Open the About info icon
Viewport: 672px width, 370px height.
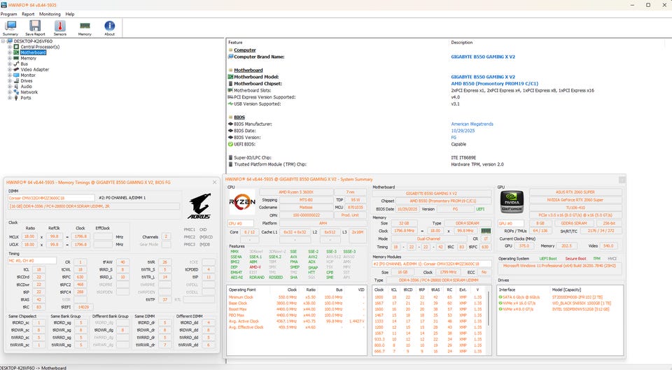pyautogui.click(x=109, y=27)
